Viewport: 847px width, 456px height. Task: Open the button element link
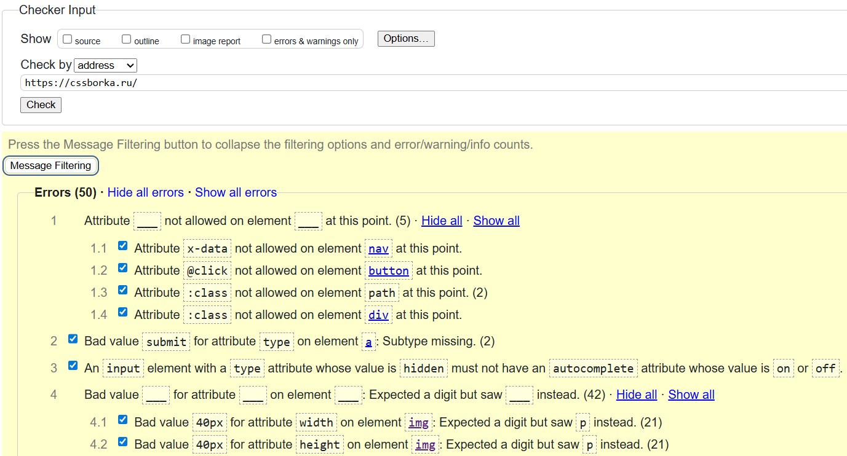pos(388,271)
